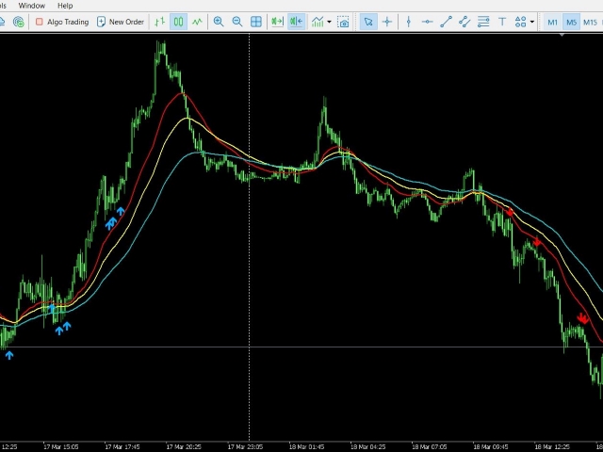Open the indicators list icon
The width and height of the screenshot is (603, 452).
318,22
